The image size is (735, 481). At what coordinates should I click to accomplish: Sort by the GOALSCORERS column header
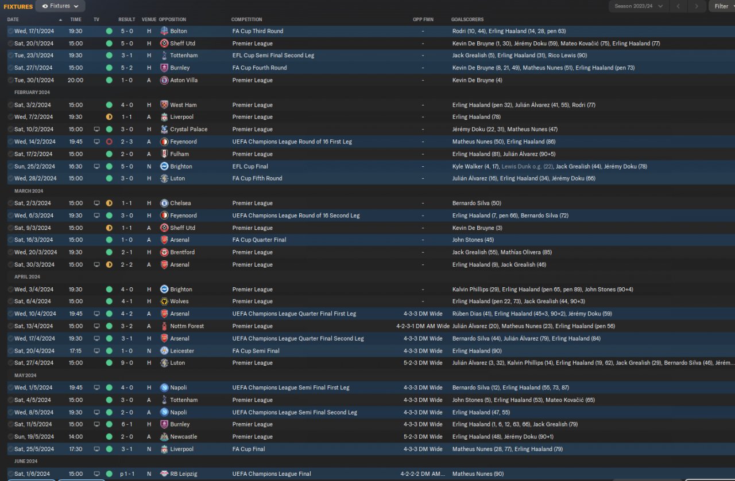click(467, 19)
